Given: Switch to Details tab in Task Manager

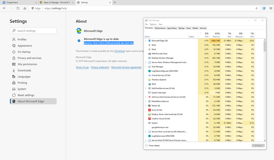Looking at the screenshot, I should pyautogui.click(x=195, y=28).
